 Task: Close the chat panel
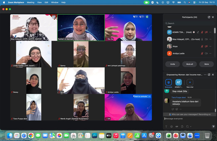tap(213, 75)
